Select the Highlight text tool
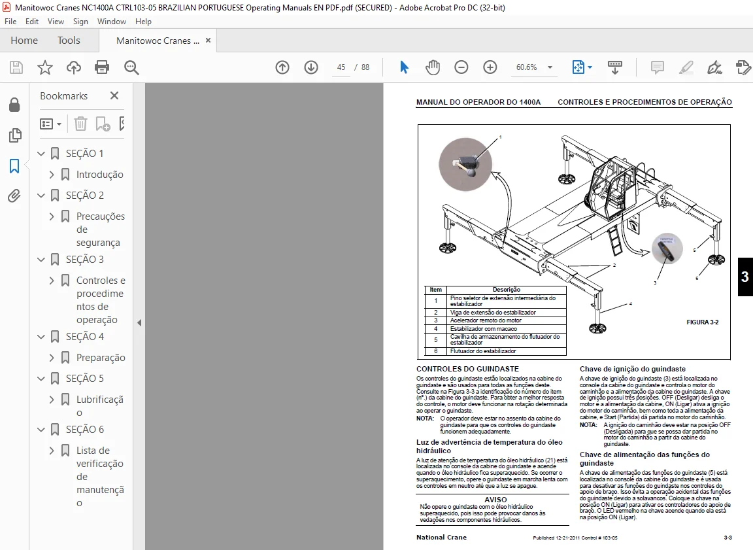Screen dimensions: 753x550 point(686,67)
